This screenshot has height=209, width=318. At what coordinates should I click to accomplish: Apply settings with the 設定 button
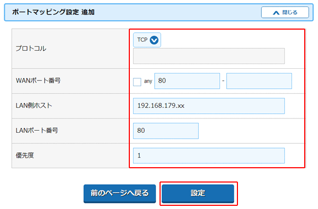(198, 194)
